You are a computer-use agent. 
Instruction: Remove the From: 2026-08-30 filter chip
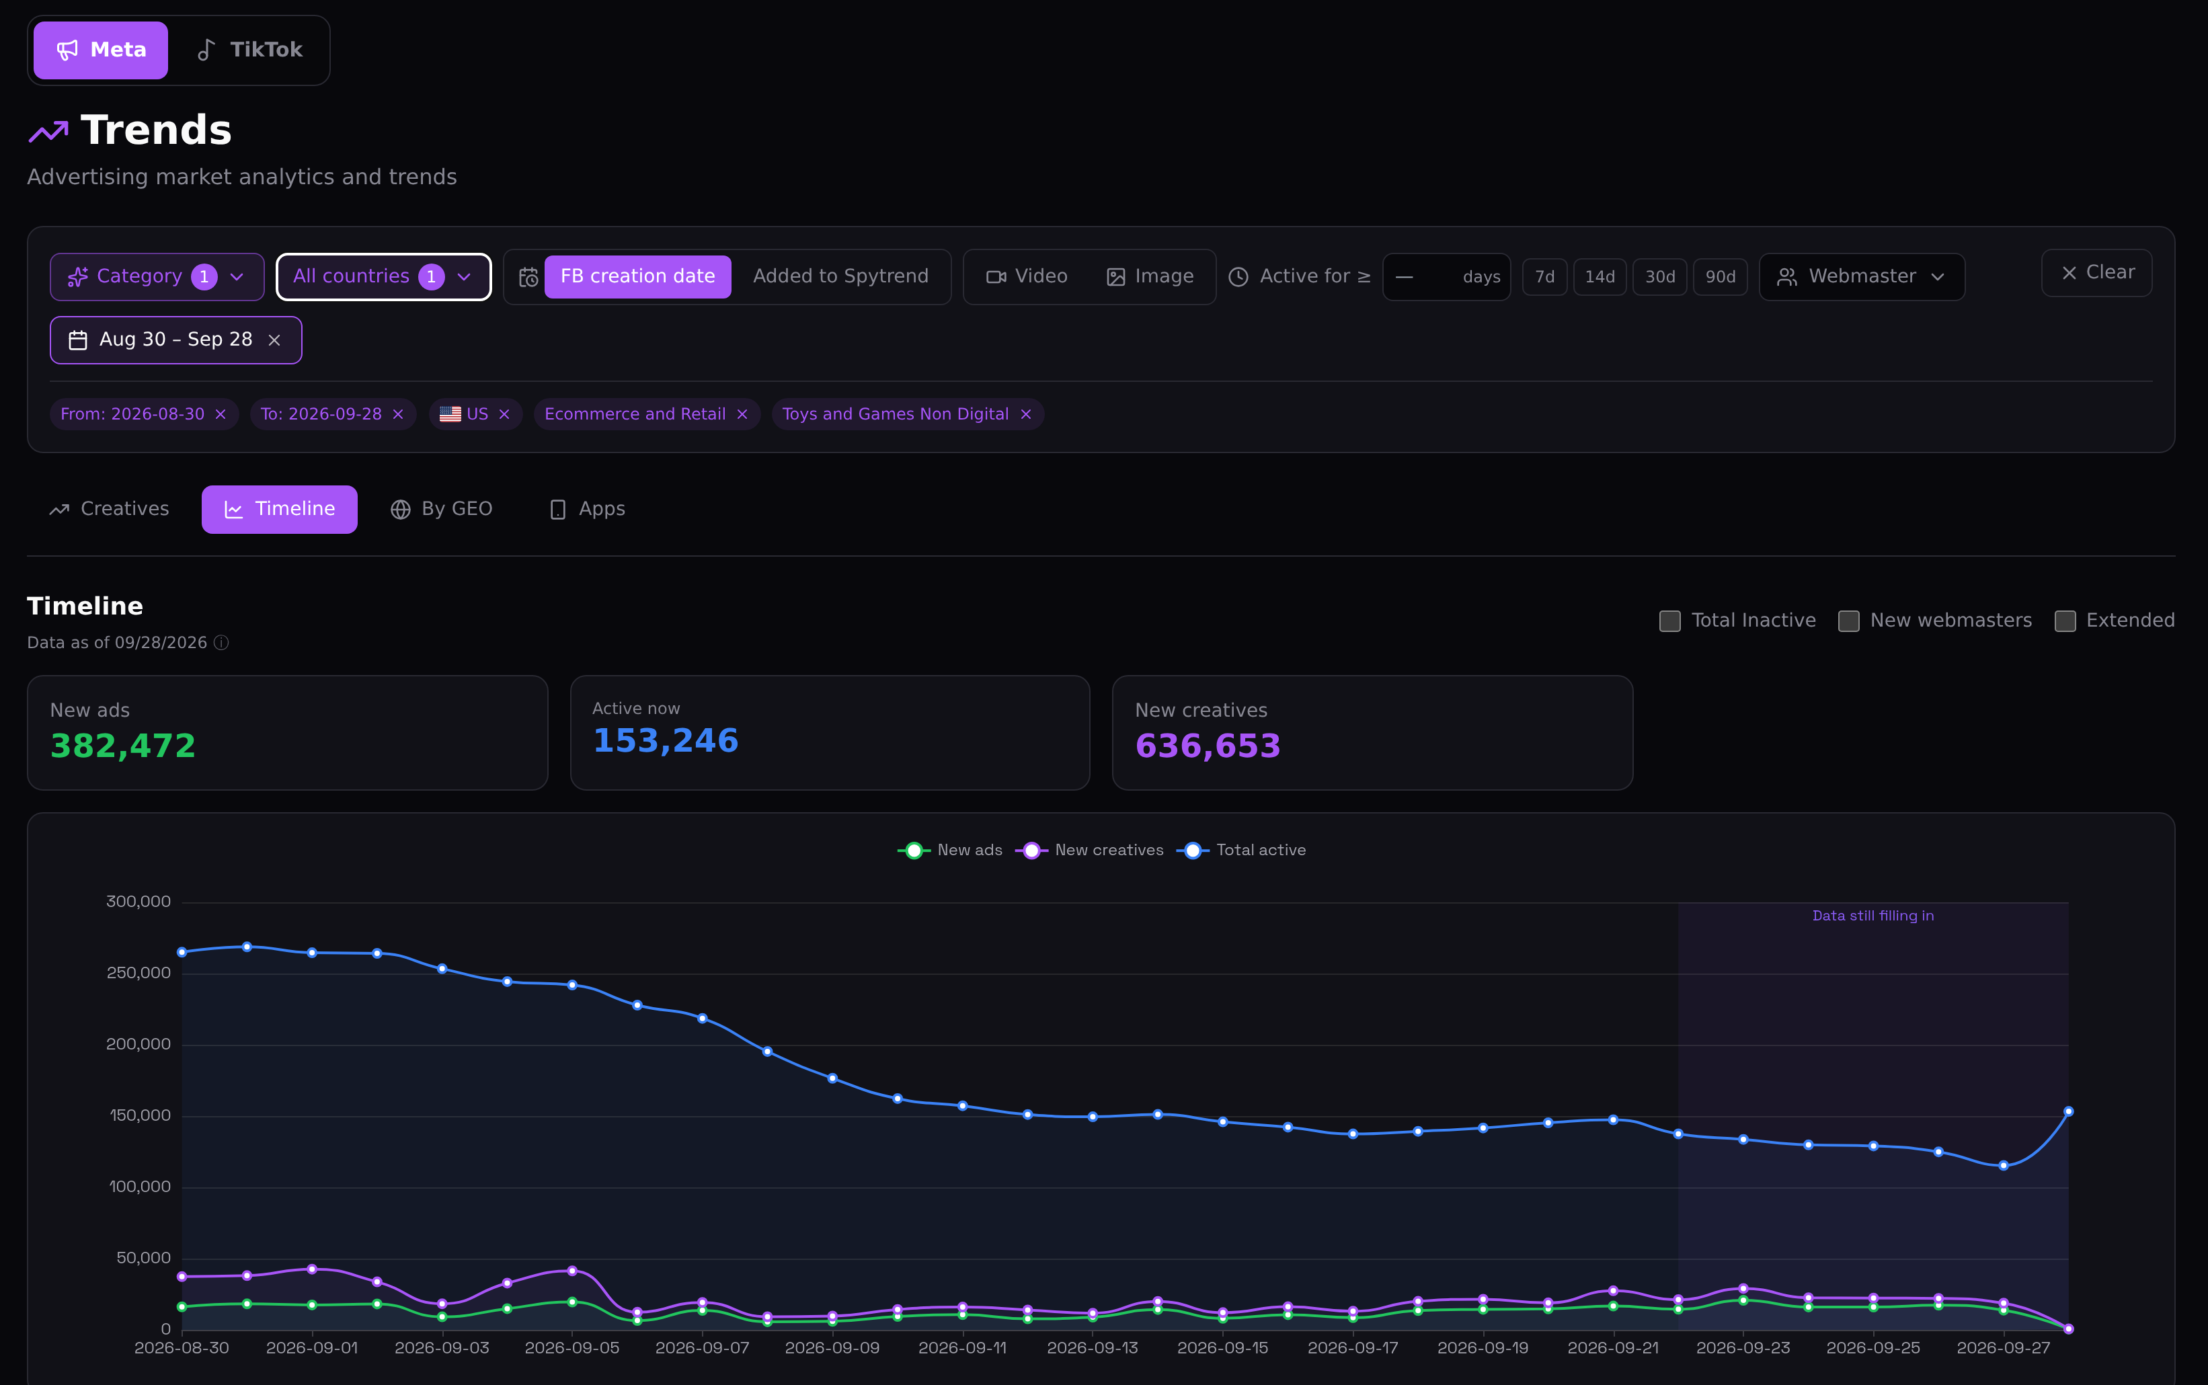221,414
